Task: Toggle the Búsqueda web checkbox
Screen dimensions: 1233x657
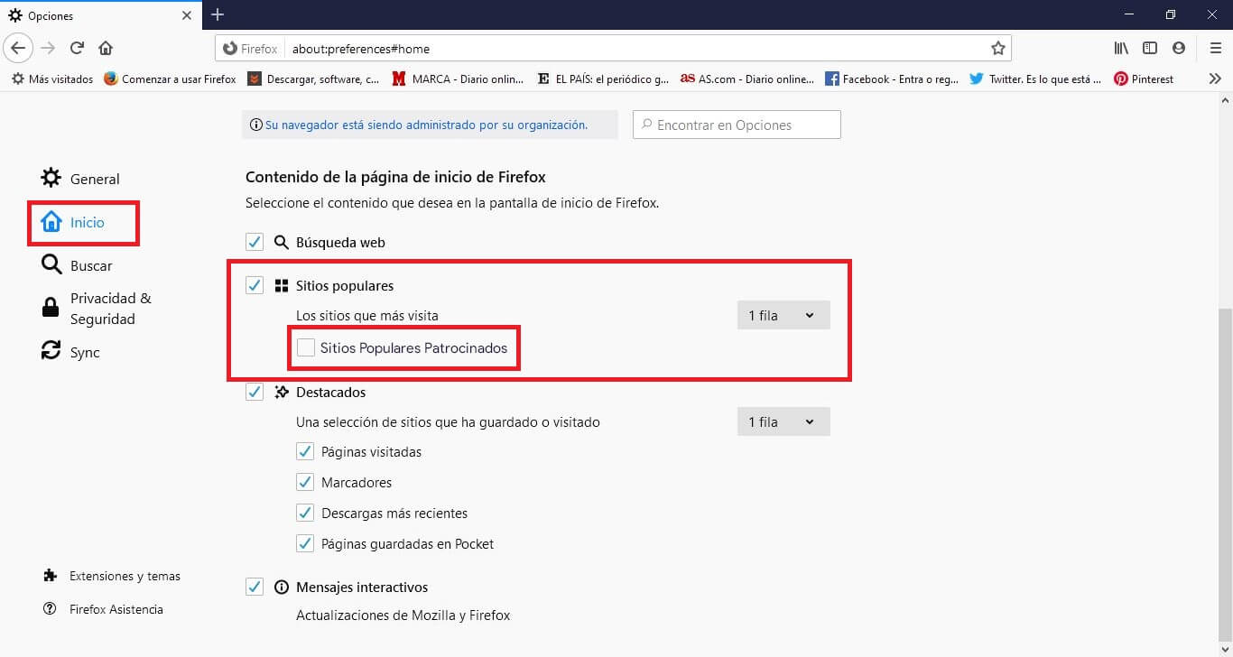Action: point(255,242)
